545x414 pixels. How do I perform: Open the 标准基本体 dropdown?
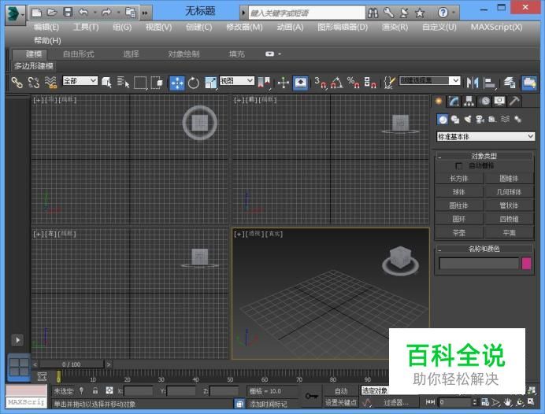coord(486,136)
